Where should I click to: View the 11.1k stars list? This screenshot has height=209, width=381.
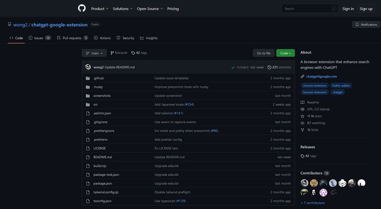tap(314, 116)
